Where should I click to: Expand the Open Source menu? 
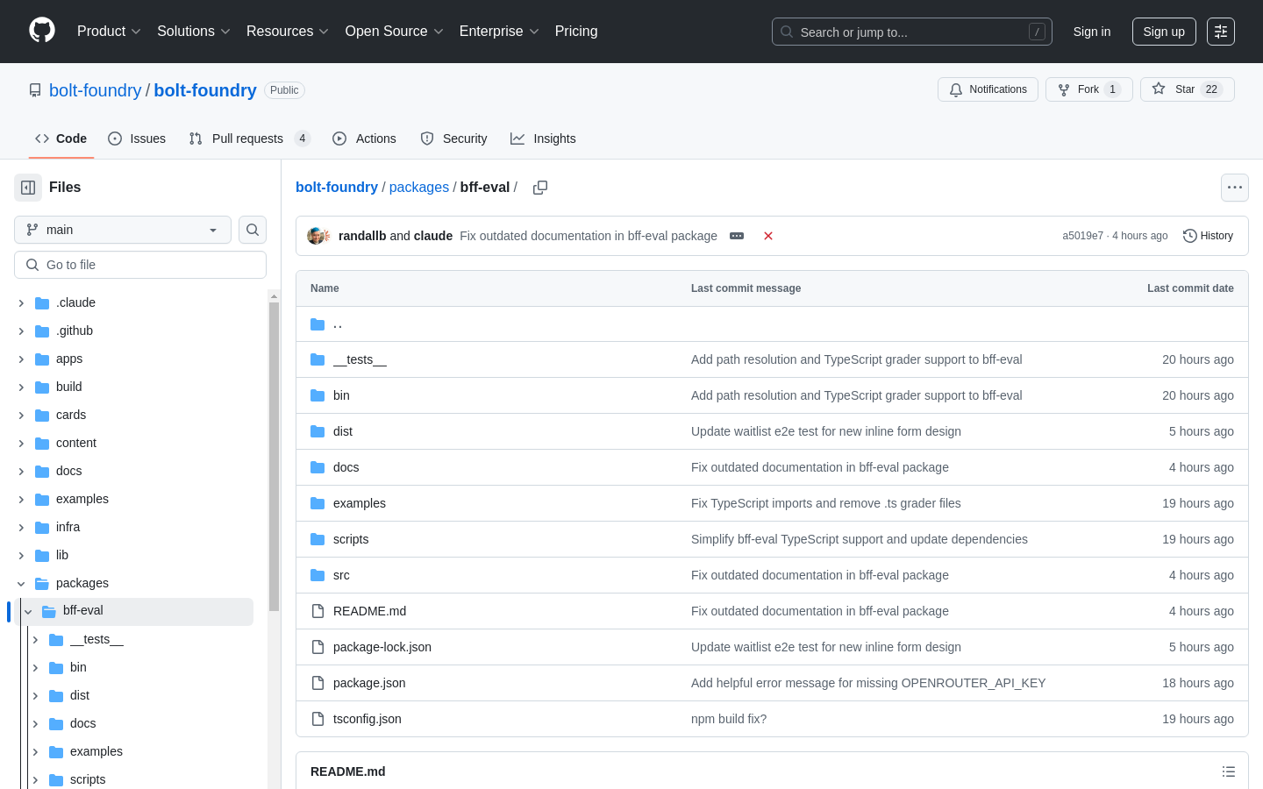[x=394, y=32]
